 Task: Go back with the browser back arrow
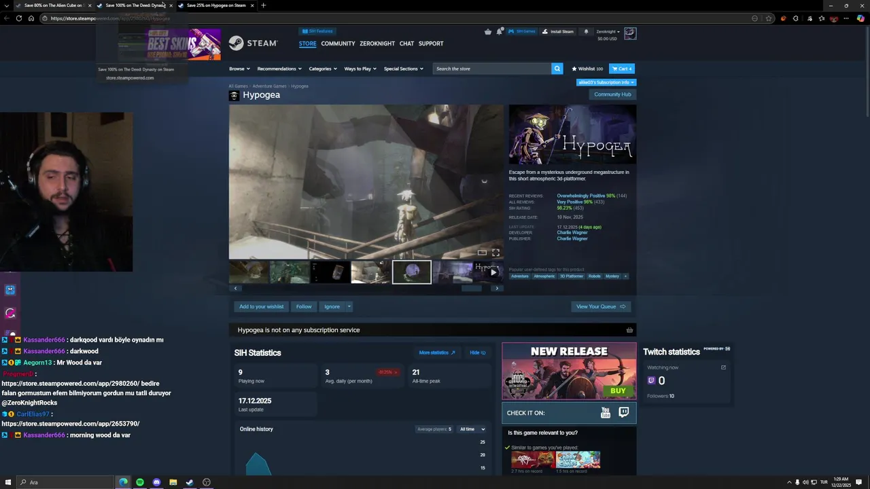pyautogui.click(x=7, y=18)
